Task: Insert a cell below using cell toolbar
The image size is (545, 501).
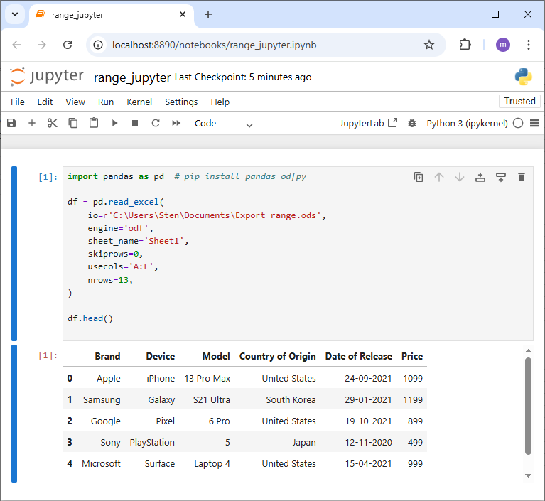Action: [x=501, y=177]
